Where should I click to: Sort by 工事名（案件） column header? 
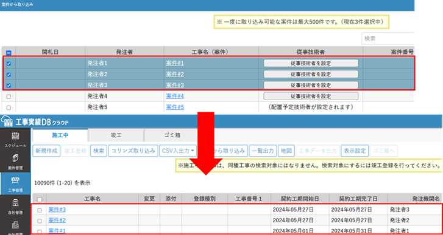[x=211, y=52]
